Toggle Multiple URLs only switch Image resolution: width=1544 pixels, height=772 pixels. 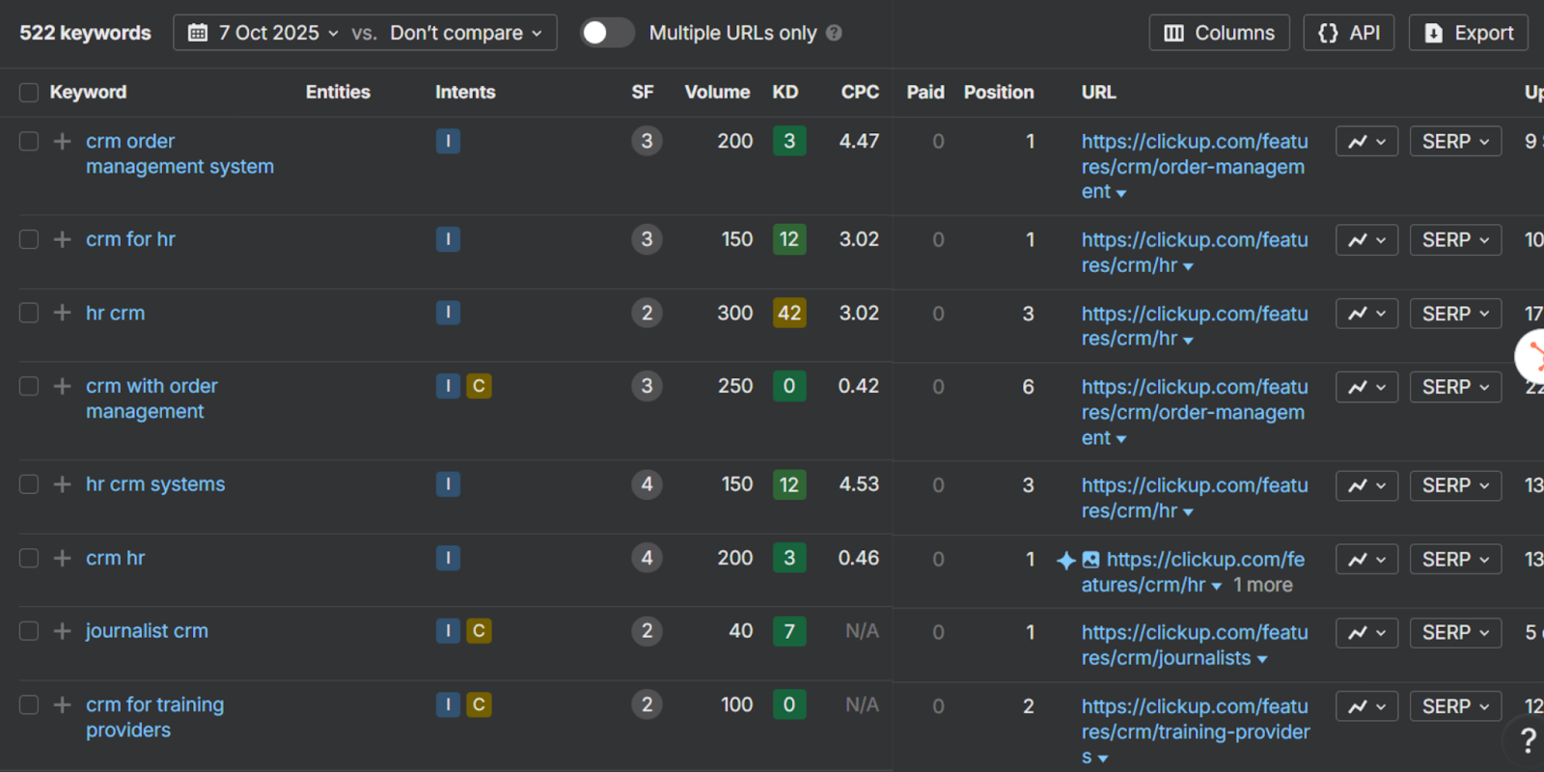point(607,33)
